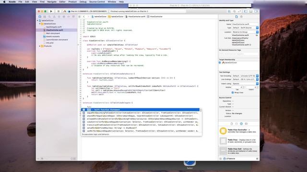The width and height of the screenshot is (307, 172).
Task: Open the Line Endings dropdown
Action: click(x=245, y=79)
